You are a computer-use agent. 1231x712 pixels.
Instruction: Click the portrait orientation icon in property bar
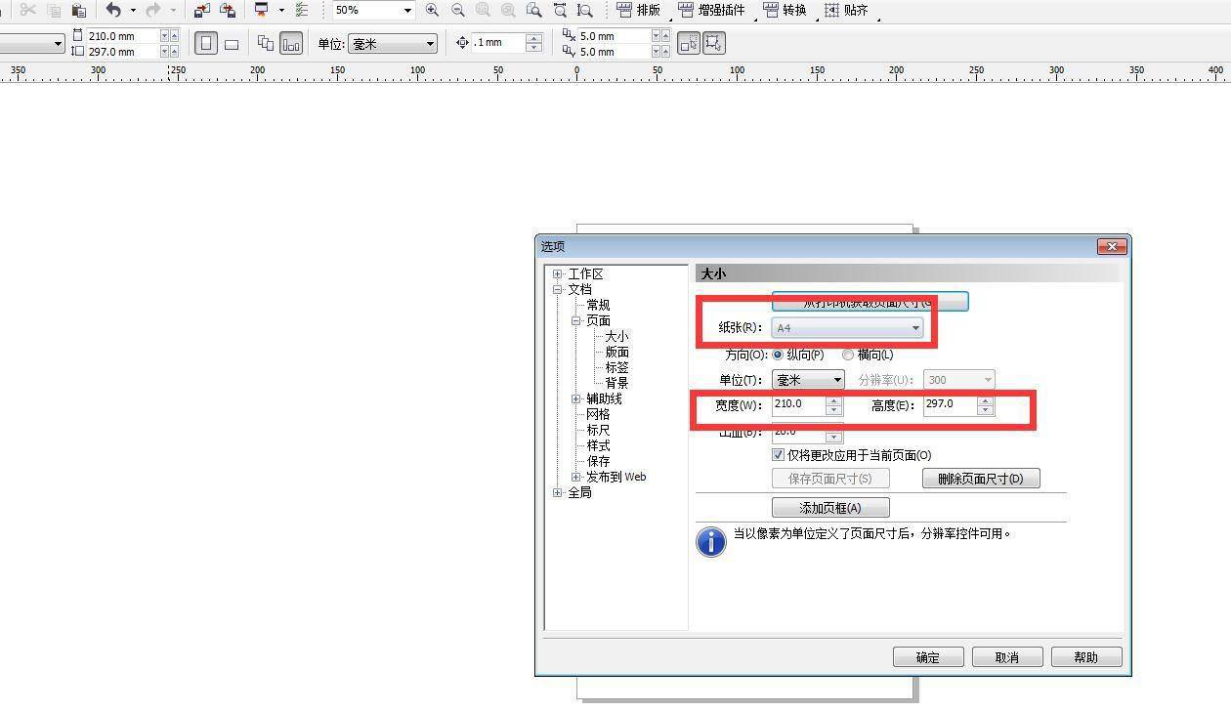(206, 44)
